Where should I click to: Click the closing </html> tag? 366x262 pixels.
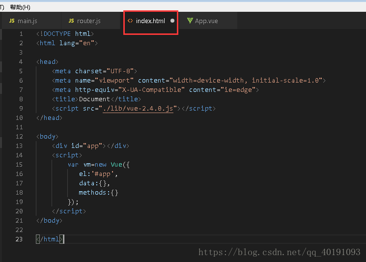[49, 239]
